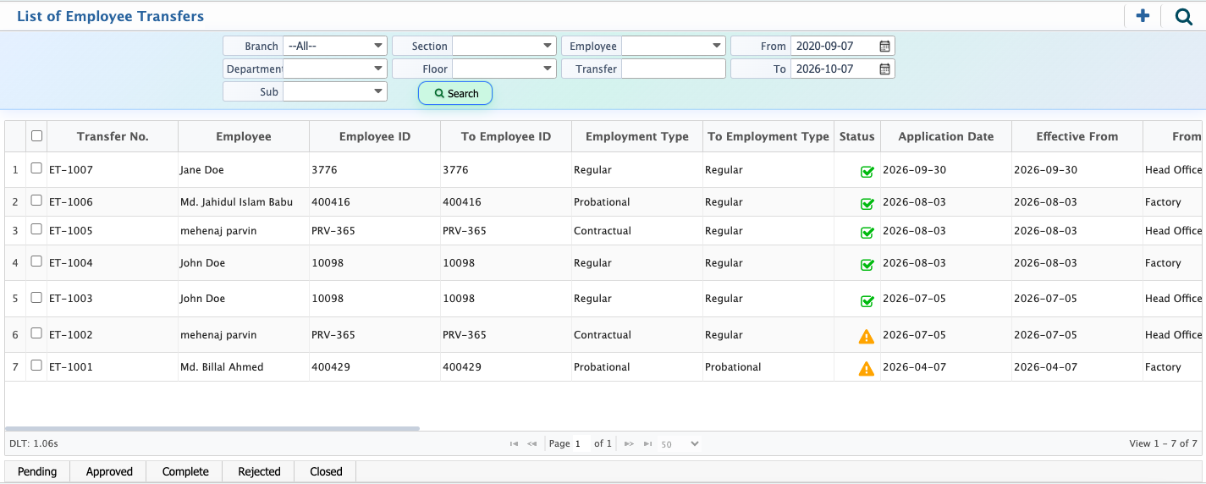Click Probational in To Employment Type column

(x=733, y=367)
